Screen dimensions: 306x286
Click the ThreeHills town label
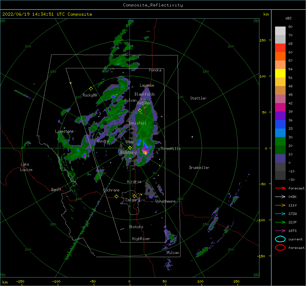[x=171, y=149]
